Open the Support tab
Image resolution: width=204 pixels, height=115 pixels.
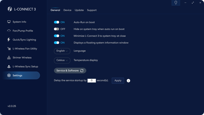click(x=92, y=10)
